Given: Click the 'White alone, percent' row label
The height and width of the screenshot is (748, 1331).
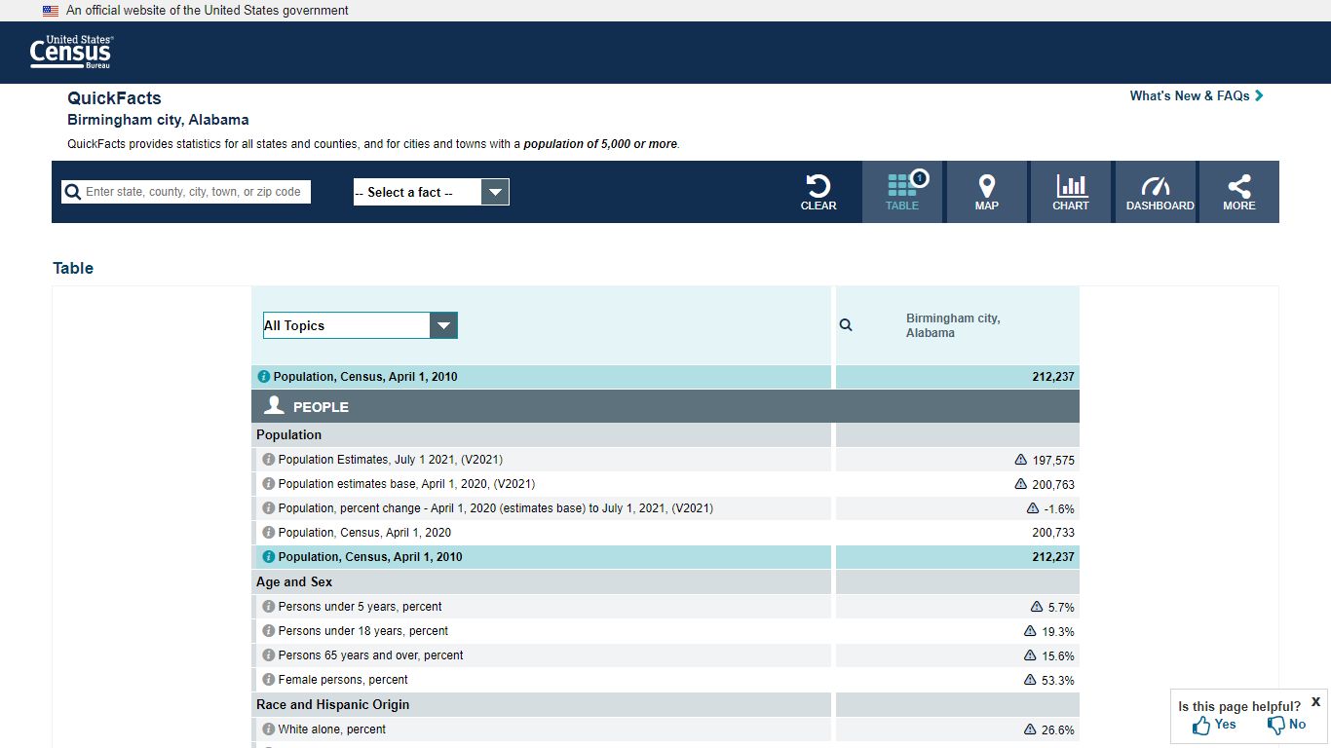Looking at the screenshot, I should pyautogui.click(x=332, y=729).
